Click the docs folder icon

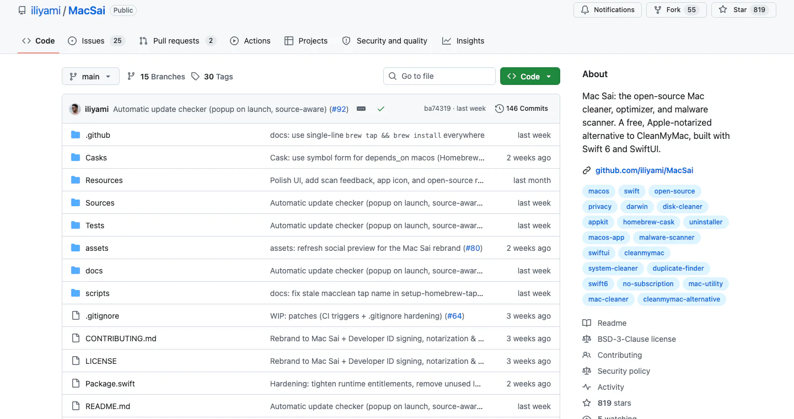tap(76, 271)
